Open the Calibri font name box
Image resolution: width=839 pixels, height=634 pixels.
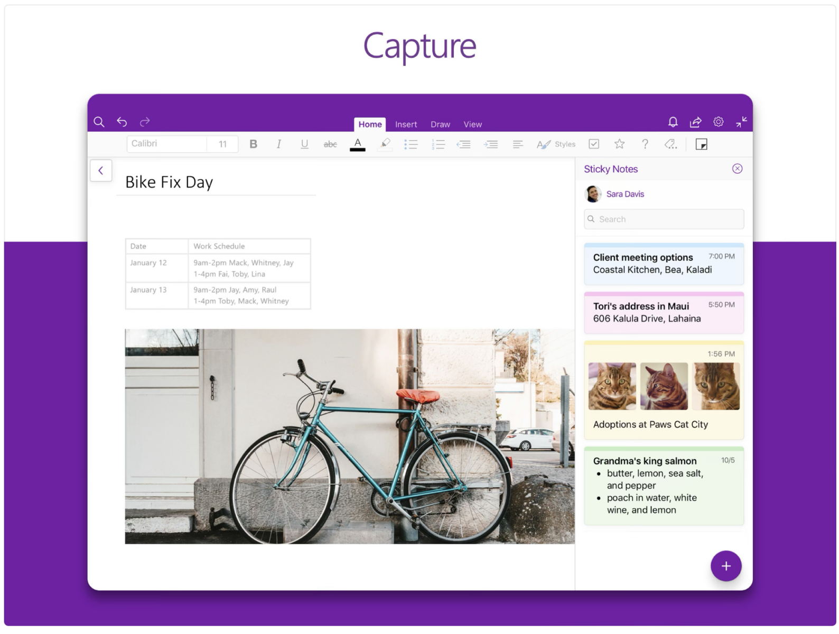[x=166, y=144]
